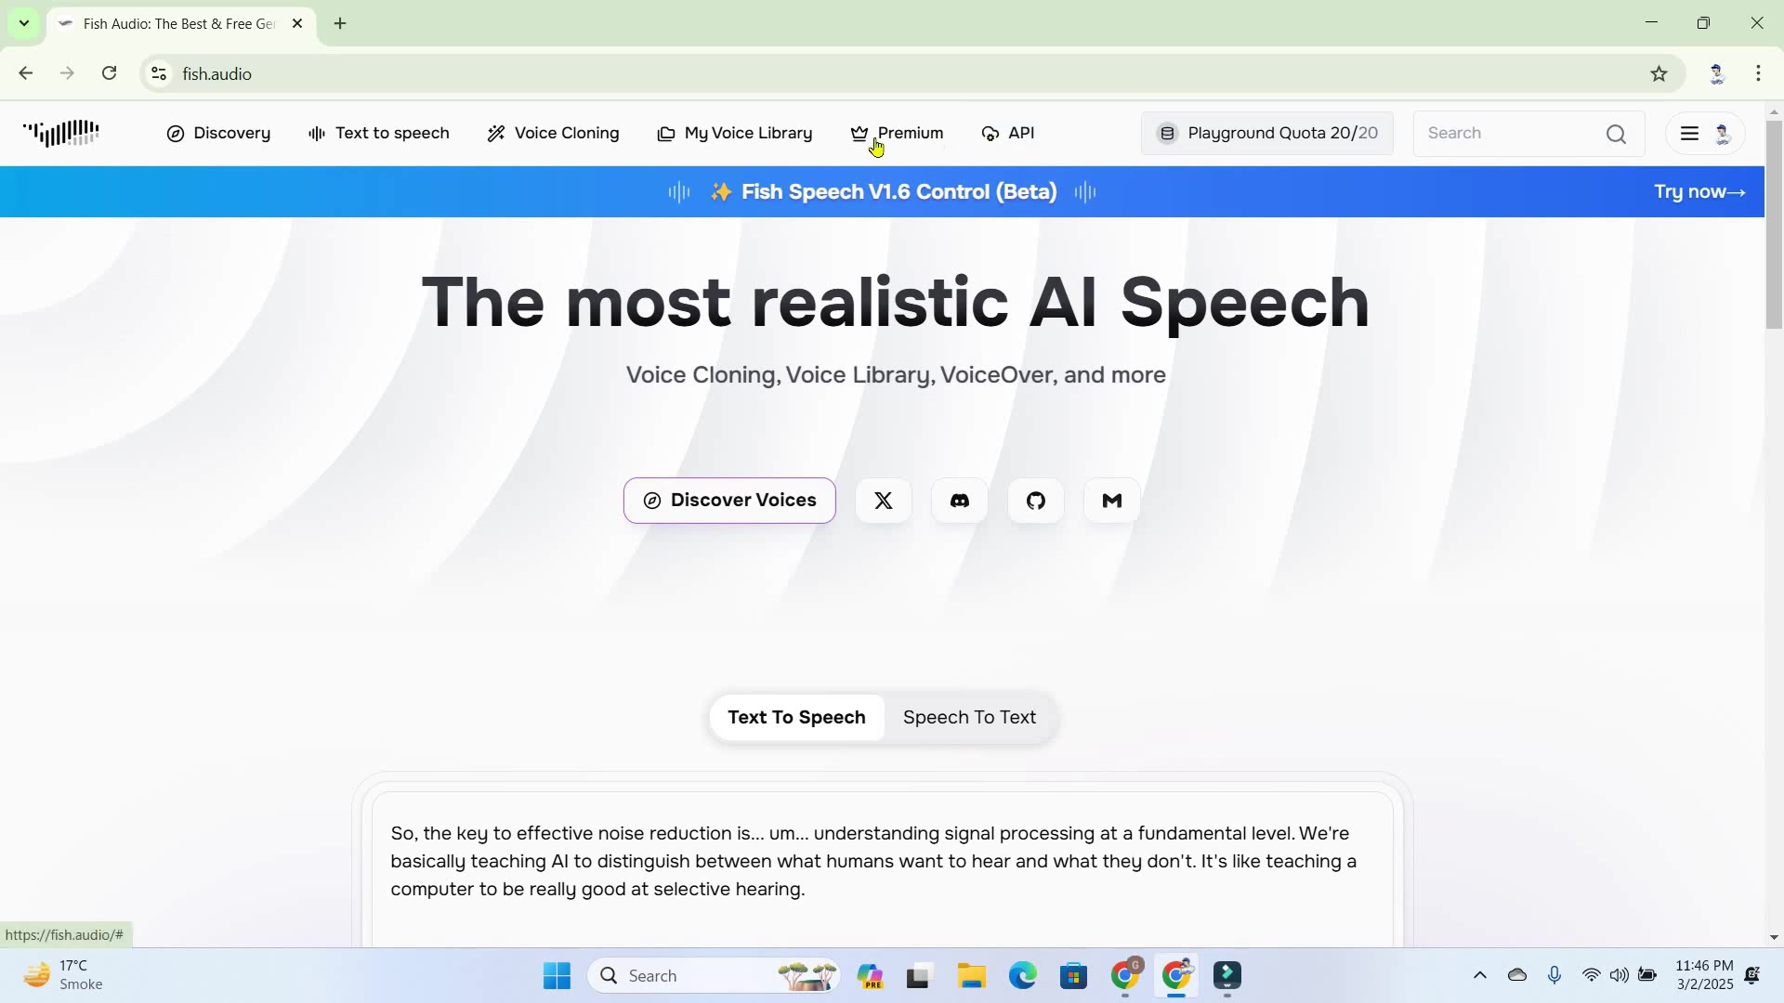Open the X (Twitter) social link
This screenshot has height=1003, width=1784.
click(884, 501)
